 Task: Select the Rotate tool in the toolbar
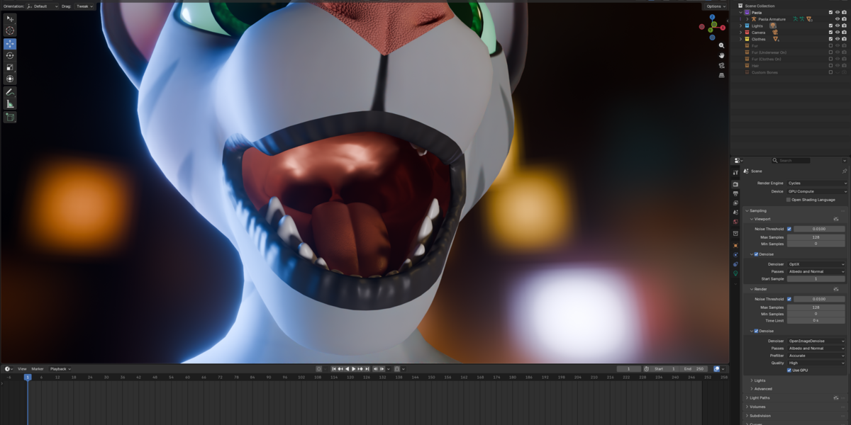[10, 55]
